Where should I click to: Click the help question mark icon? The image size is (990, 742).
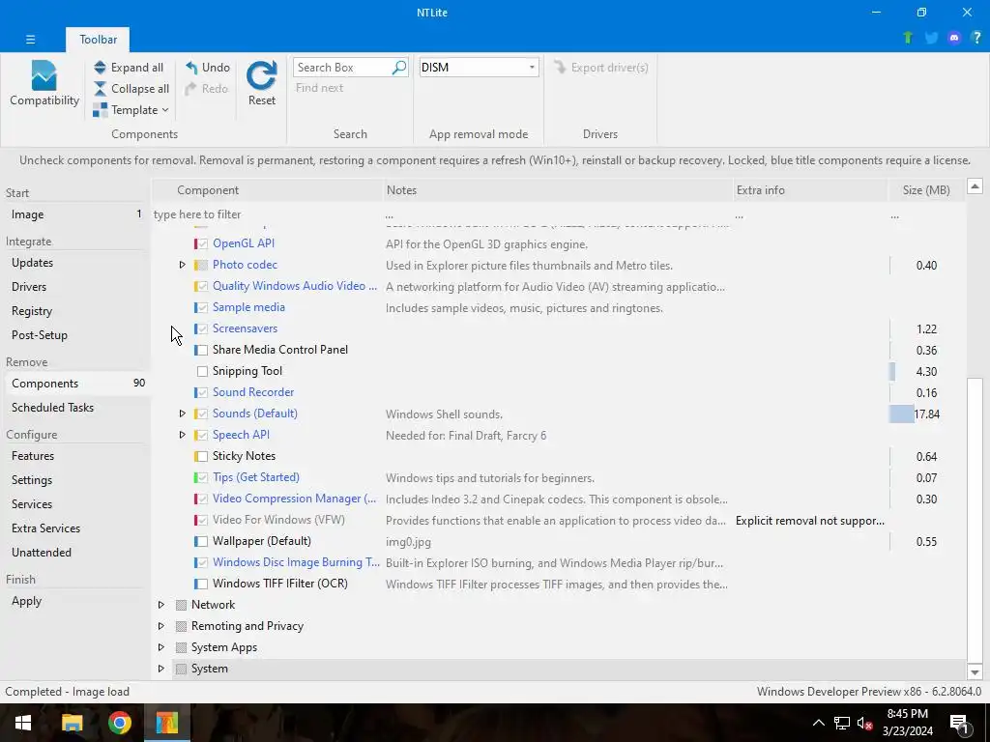pyautogui.click(x=976, y=38)
